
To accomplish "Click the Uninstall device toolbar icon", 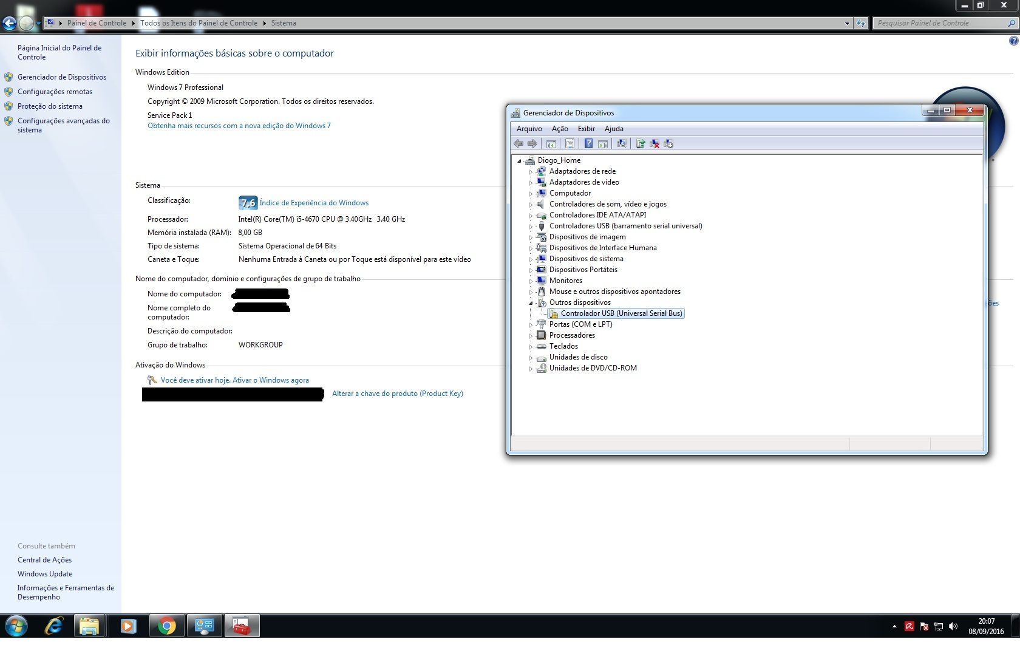I will [654, 144].
